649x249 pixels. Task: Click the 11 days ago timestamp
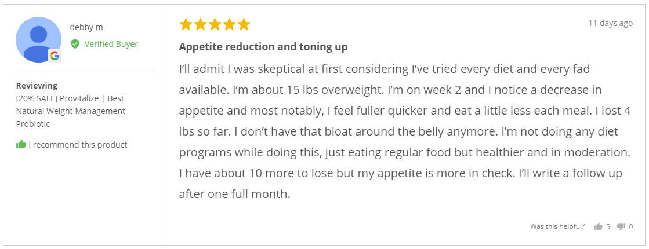click(x=611, y=23)
